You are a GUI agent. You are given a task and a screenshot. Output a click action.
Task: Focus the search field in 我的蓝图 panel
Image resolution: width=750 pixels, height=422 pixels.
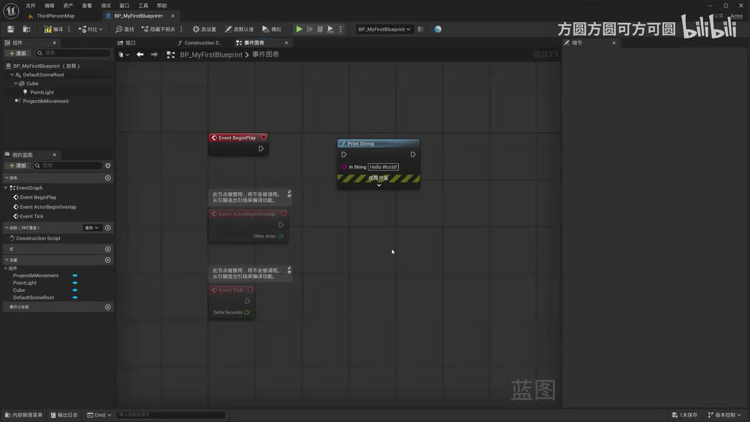pos(67,166)
